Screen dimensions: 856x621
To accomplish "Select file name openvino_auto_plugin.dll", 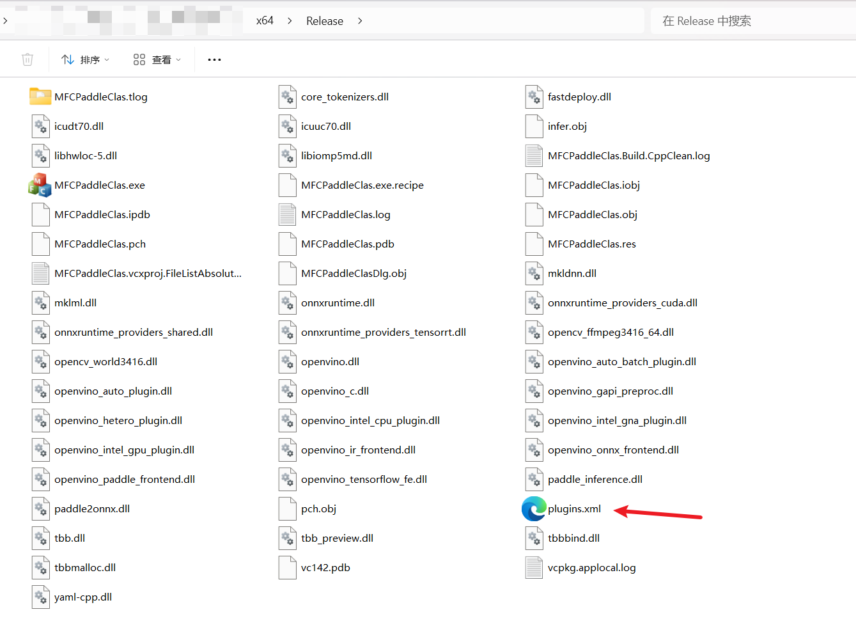I will tap(113, 391).
